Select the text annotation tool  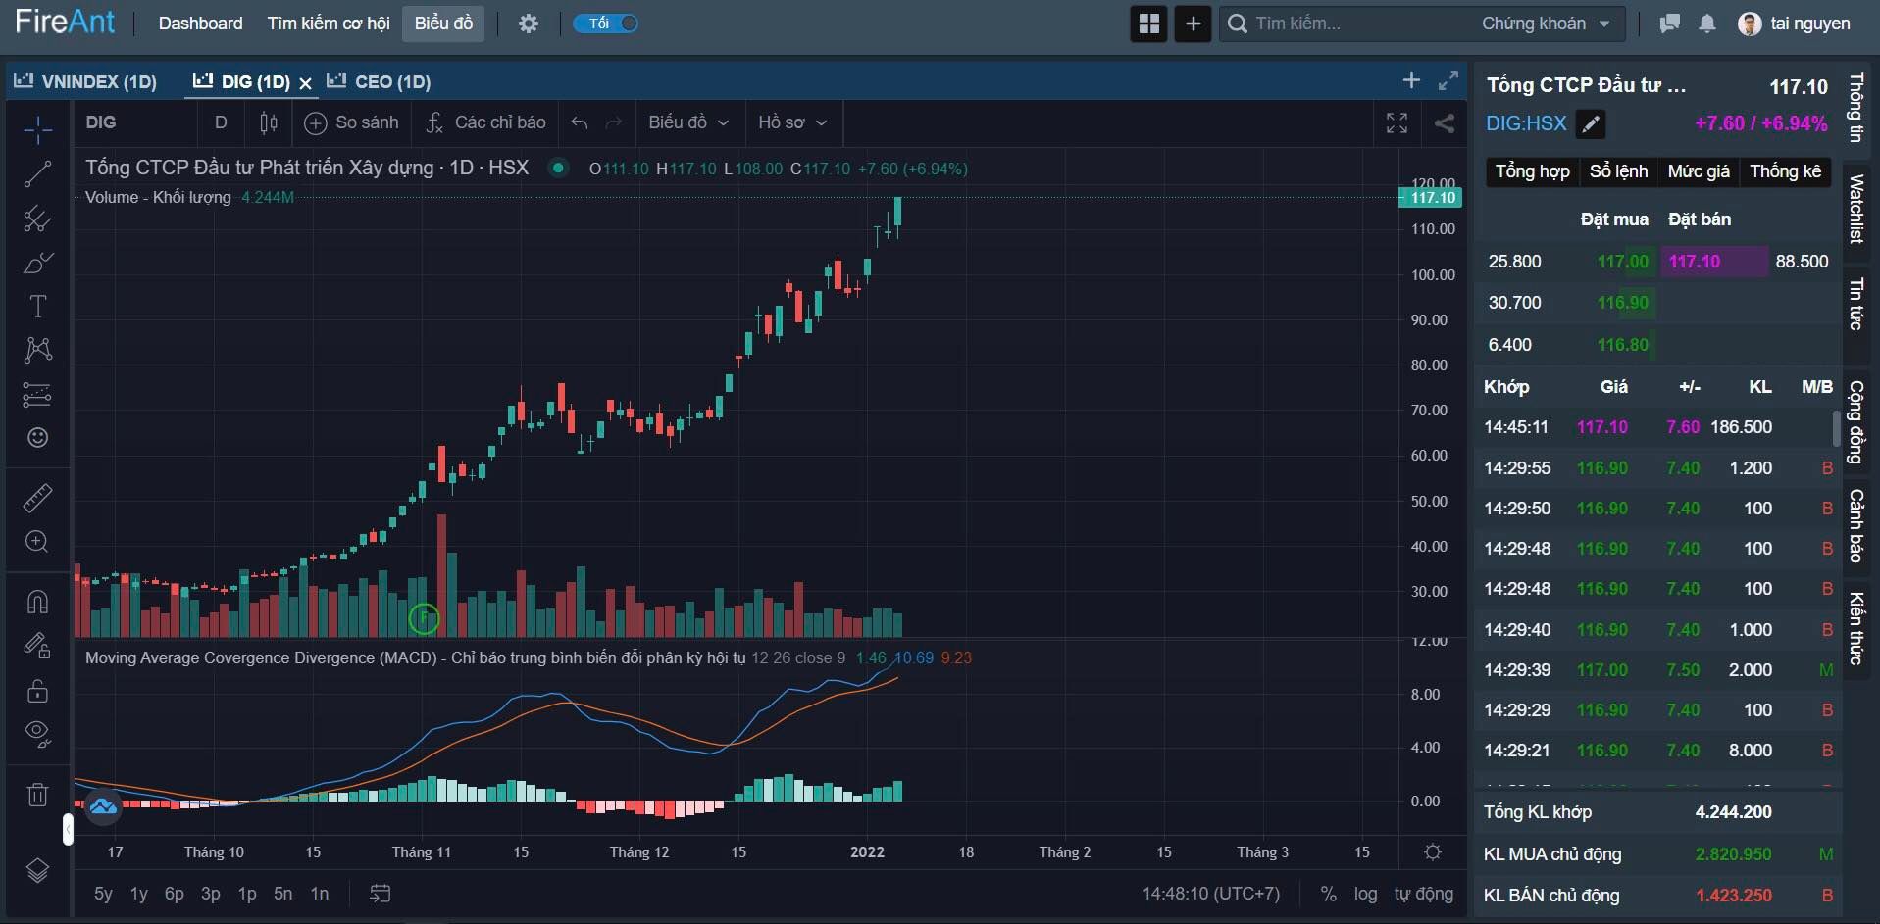37,307
